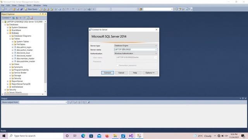Open Mail app from the taskbar
Viewport: 248px width, 139px height.
click(99, 136)
